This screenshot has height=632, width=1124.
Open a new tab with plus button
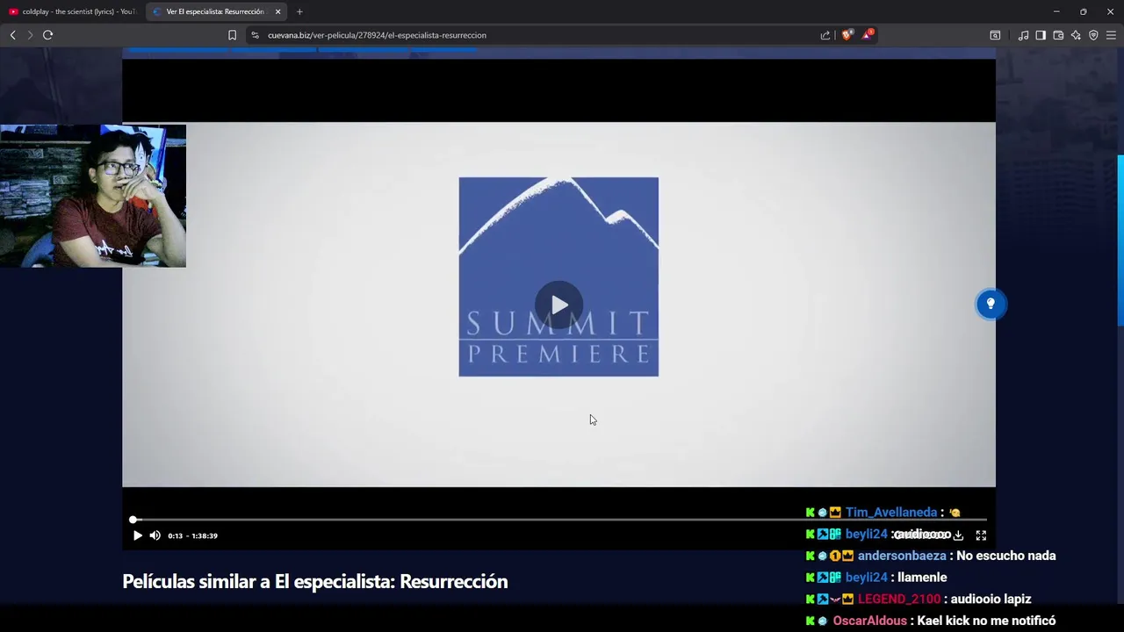(x=299, y=11)
